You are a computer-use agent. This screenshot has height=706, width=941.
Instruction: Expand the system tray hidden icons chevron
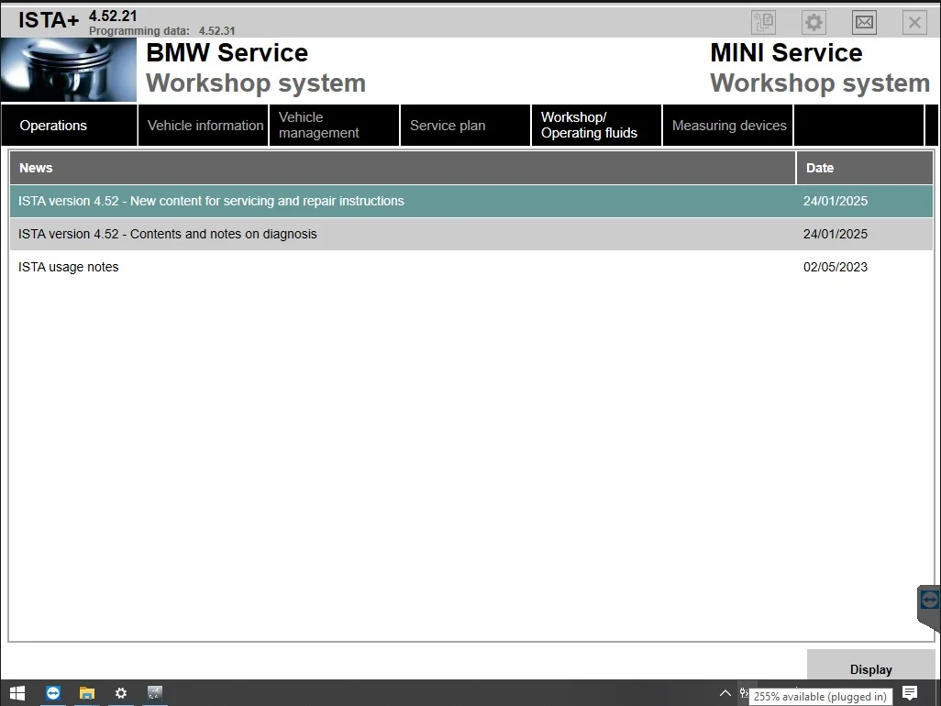tap(725, 693)
